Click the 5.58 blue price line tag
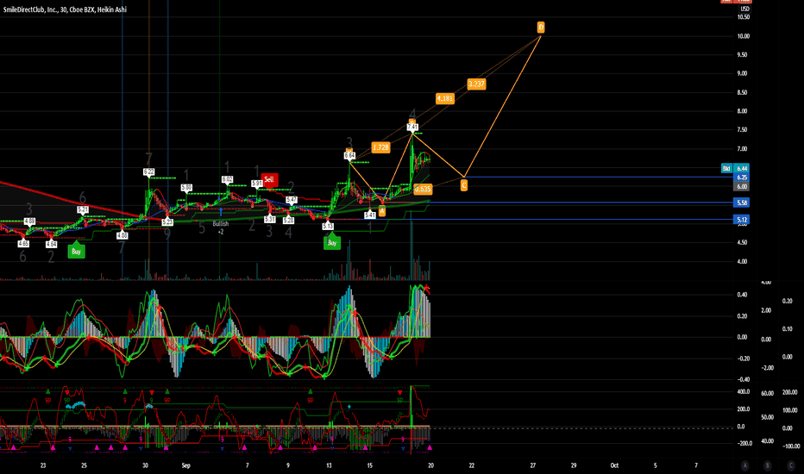The image size is (804, 474). pyautogui.click(x=741, y=203)
